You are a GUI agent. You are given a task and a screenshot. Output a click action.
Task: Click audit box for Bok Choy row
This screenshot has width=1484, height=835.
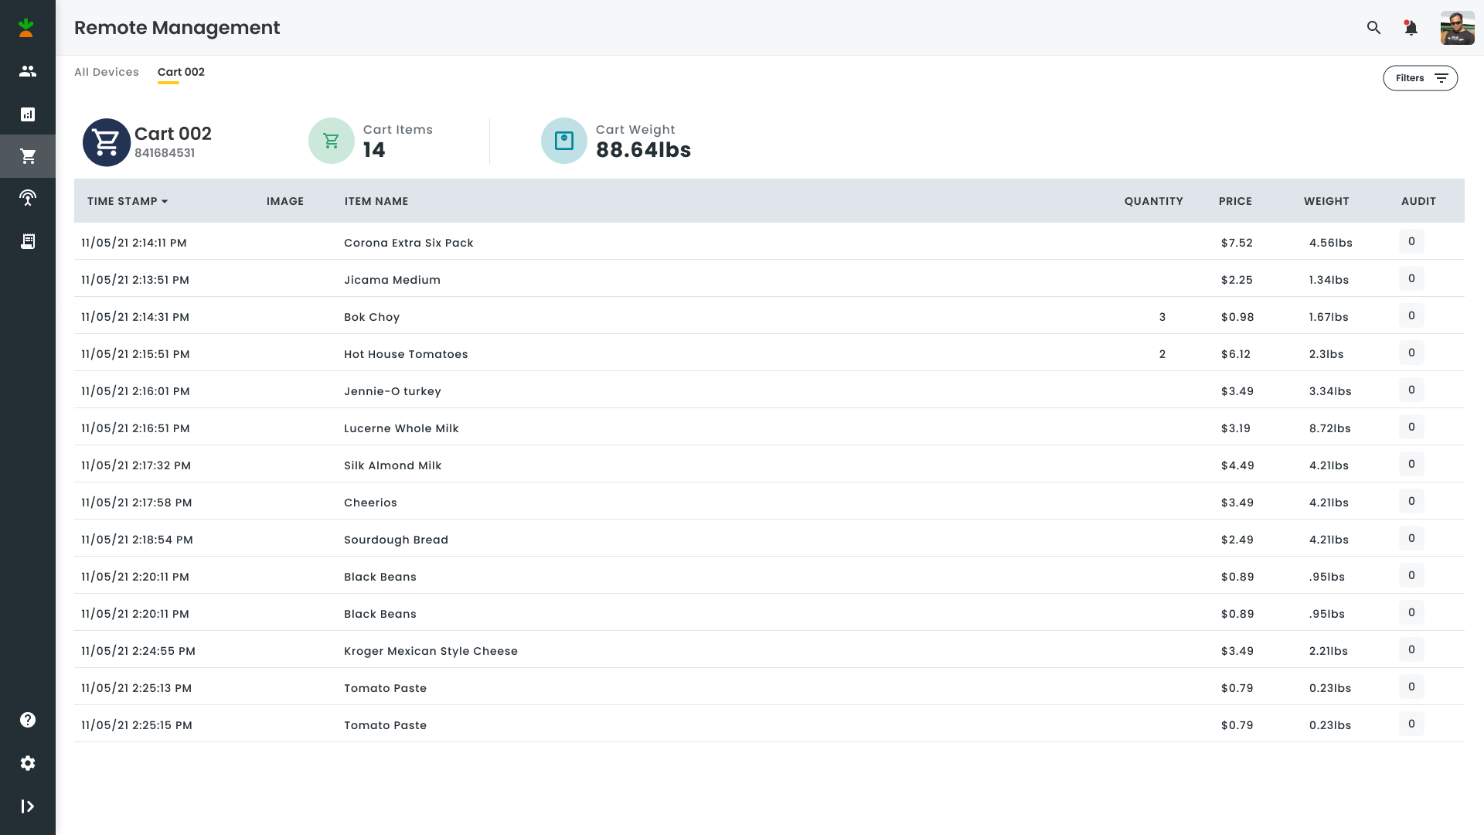tap(1411, 316)
